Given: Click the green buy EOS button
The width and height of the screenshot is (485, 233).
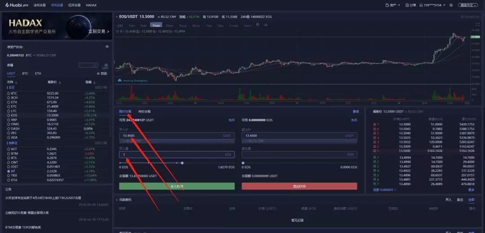Looking at the screenshot, I should [177, 186].
